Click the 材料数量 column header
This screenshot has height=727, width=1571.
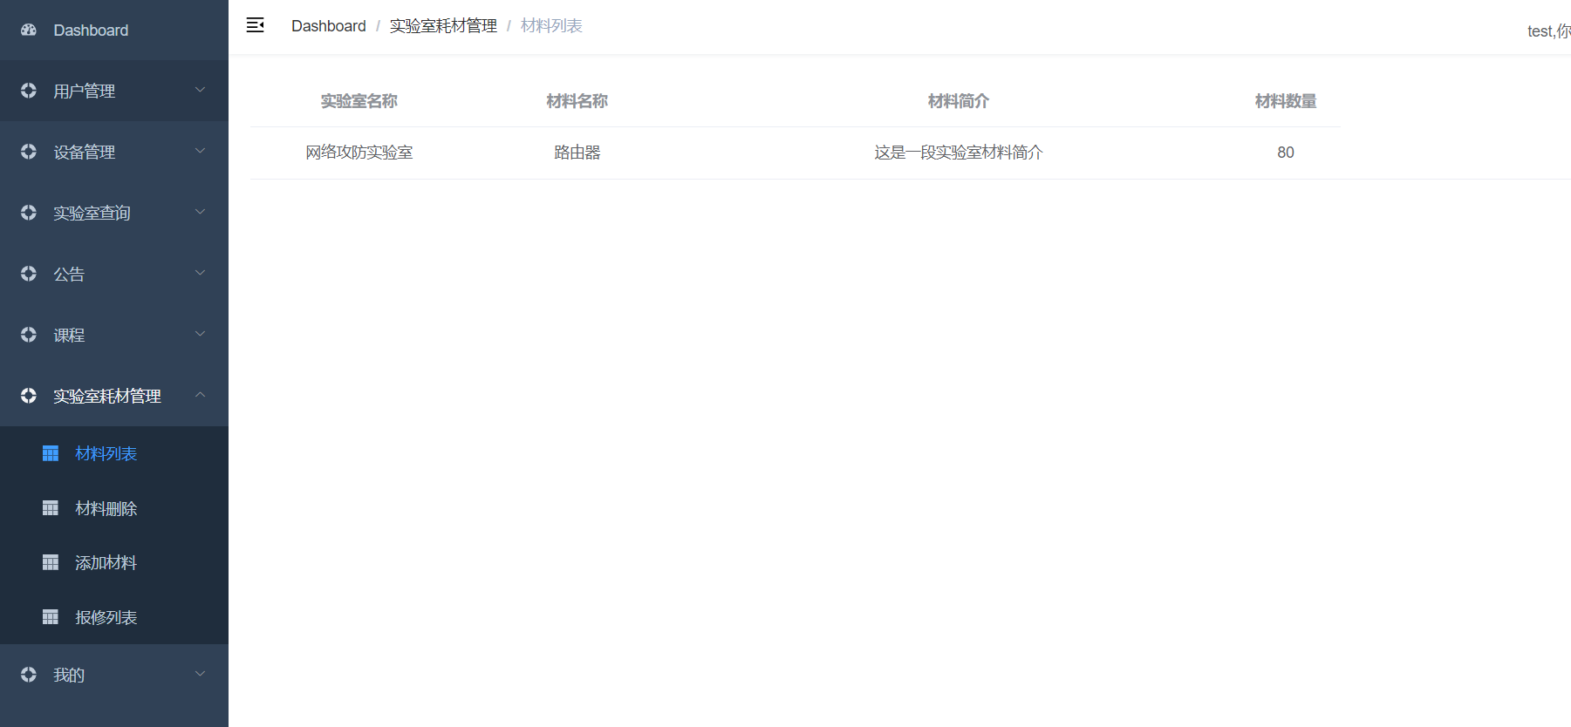tap(1286, 101)
